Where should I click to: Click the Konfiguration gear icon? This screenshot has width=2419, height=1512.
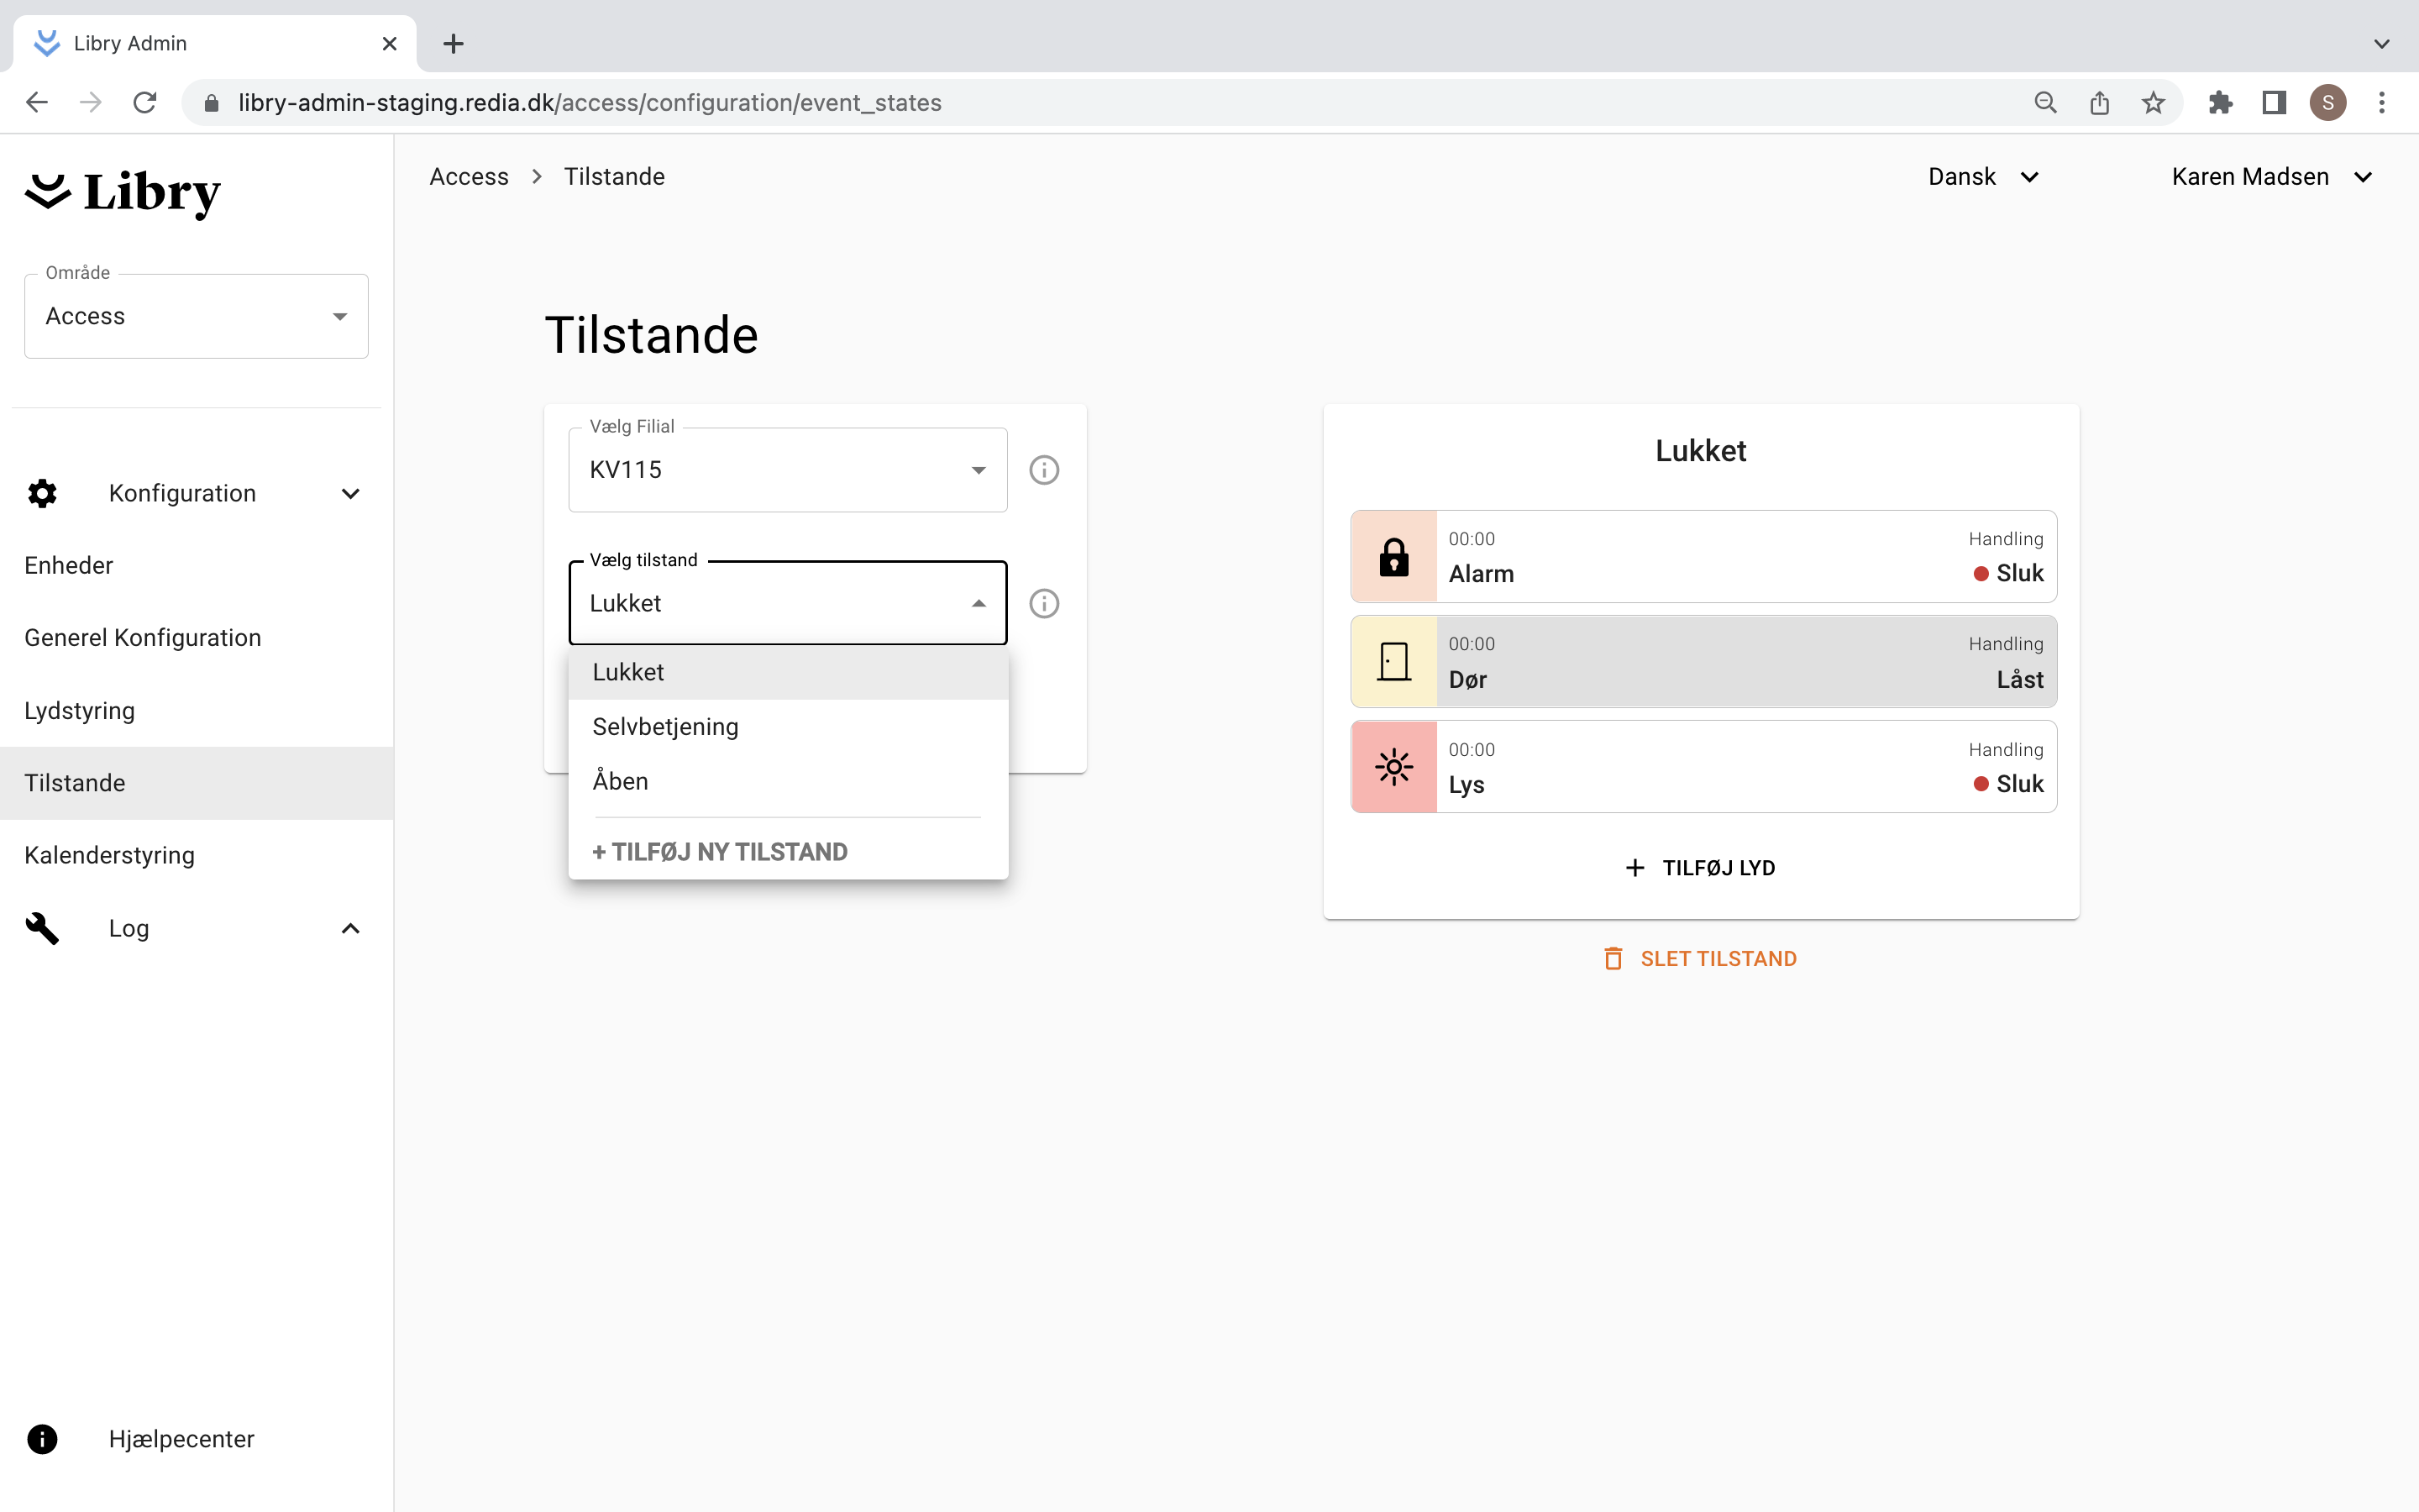pos(42,493)
